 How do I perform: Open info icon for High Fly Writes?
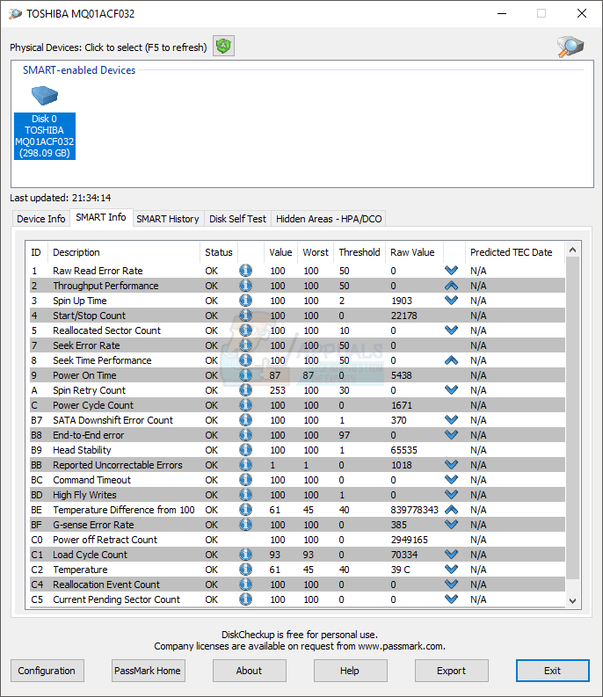(x=245, y=495)
